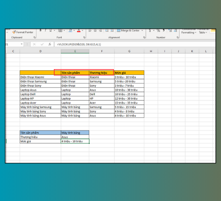
Task: Select column F header
Action: point(102,51)
